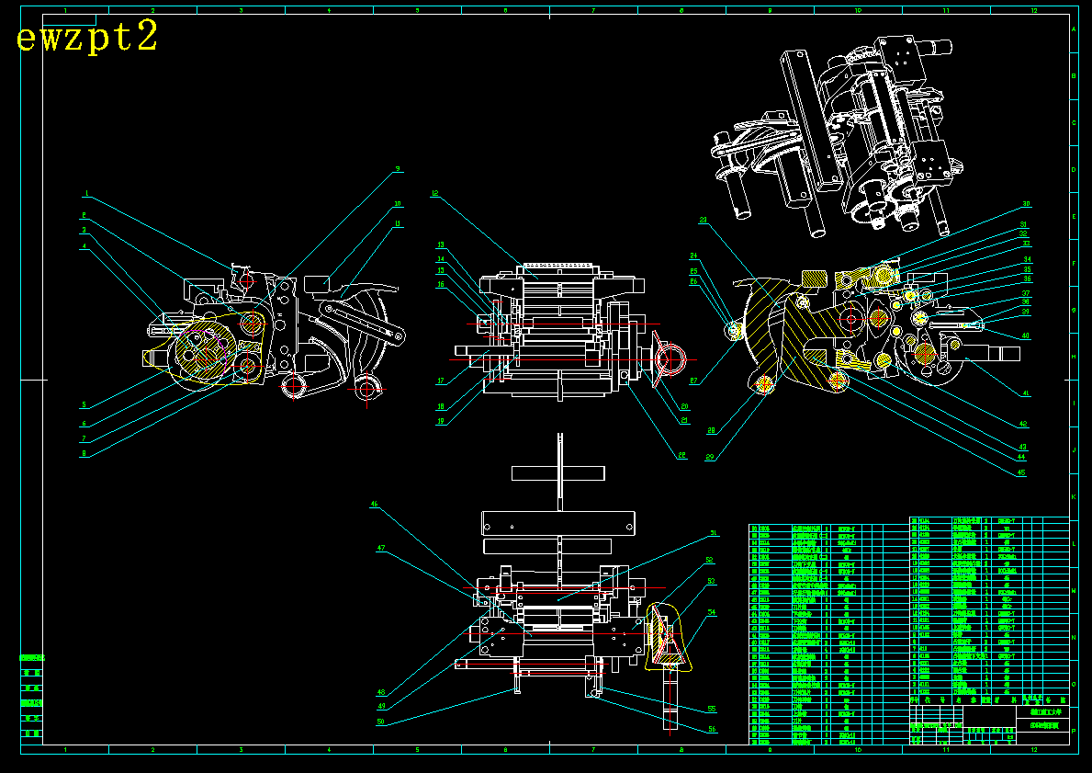The width and height of the screenshot is (1092, 773).
Task: Pick the leader callout numbered 26
Action: [693, 281]
